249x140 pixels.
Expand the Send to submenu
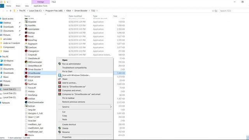[x=85, y=107]
